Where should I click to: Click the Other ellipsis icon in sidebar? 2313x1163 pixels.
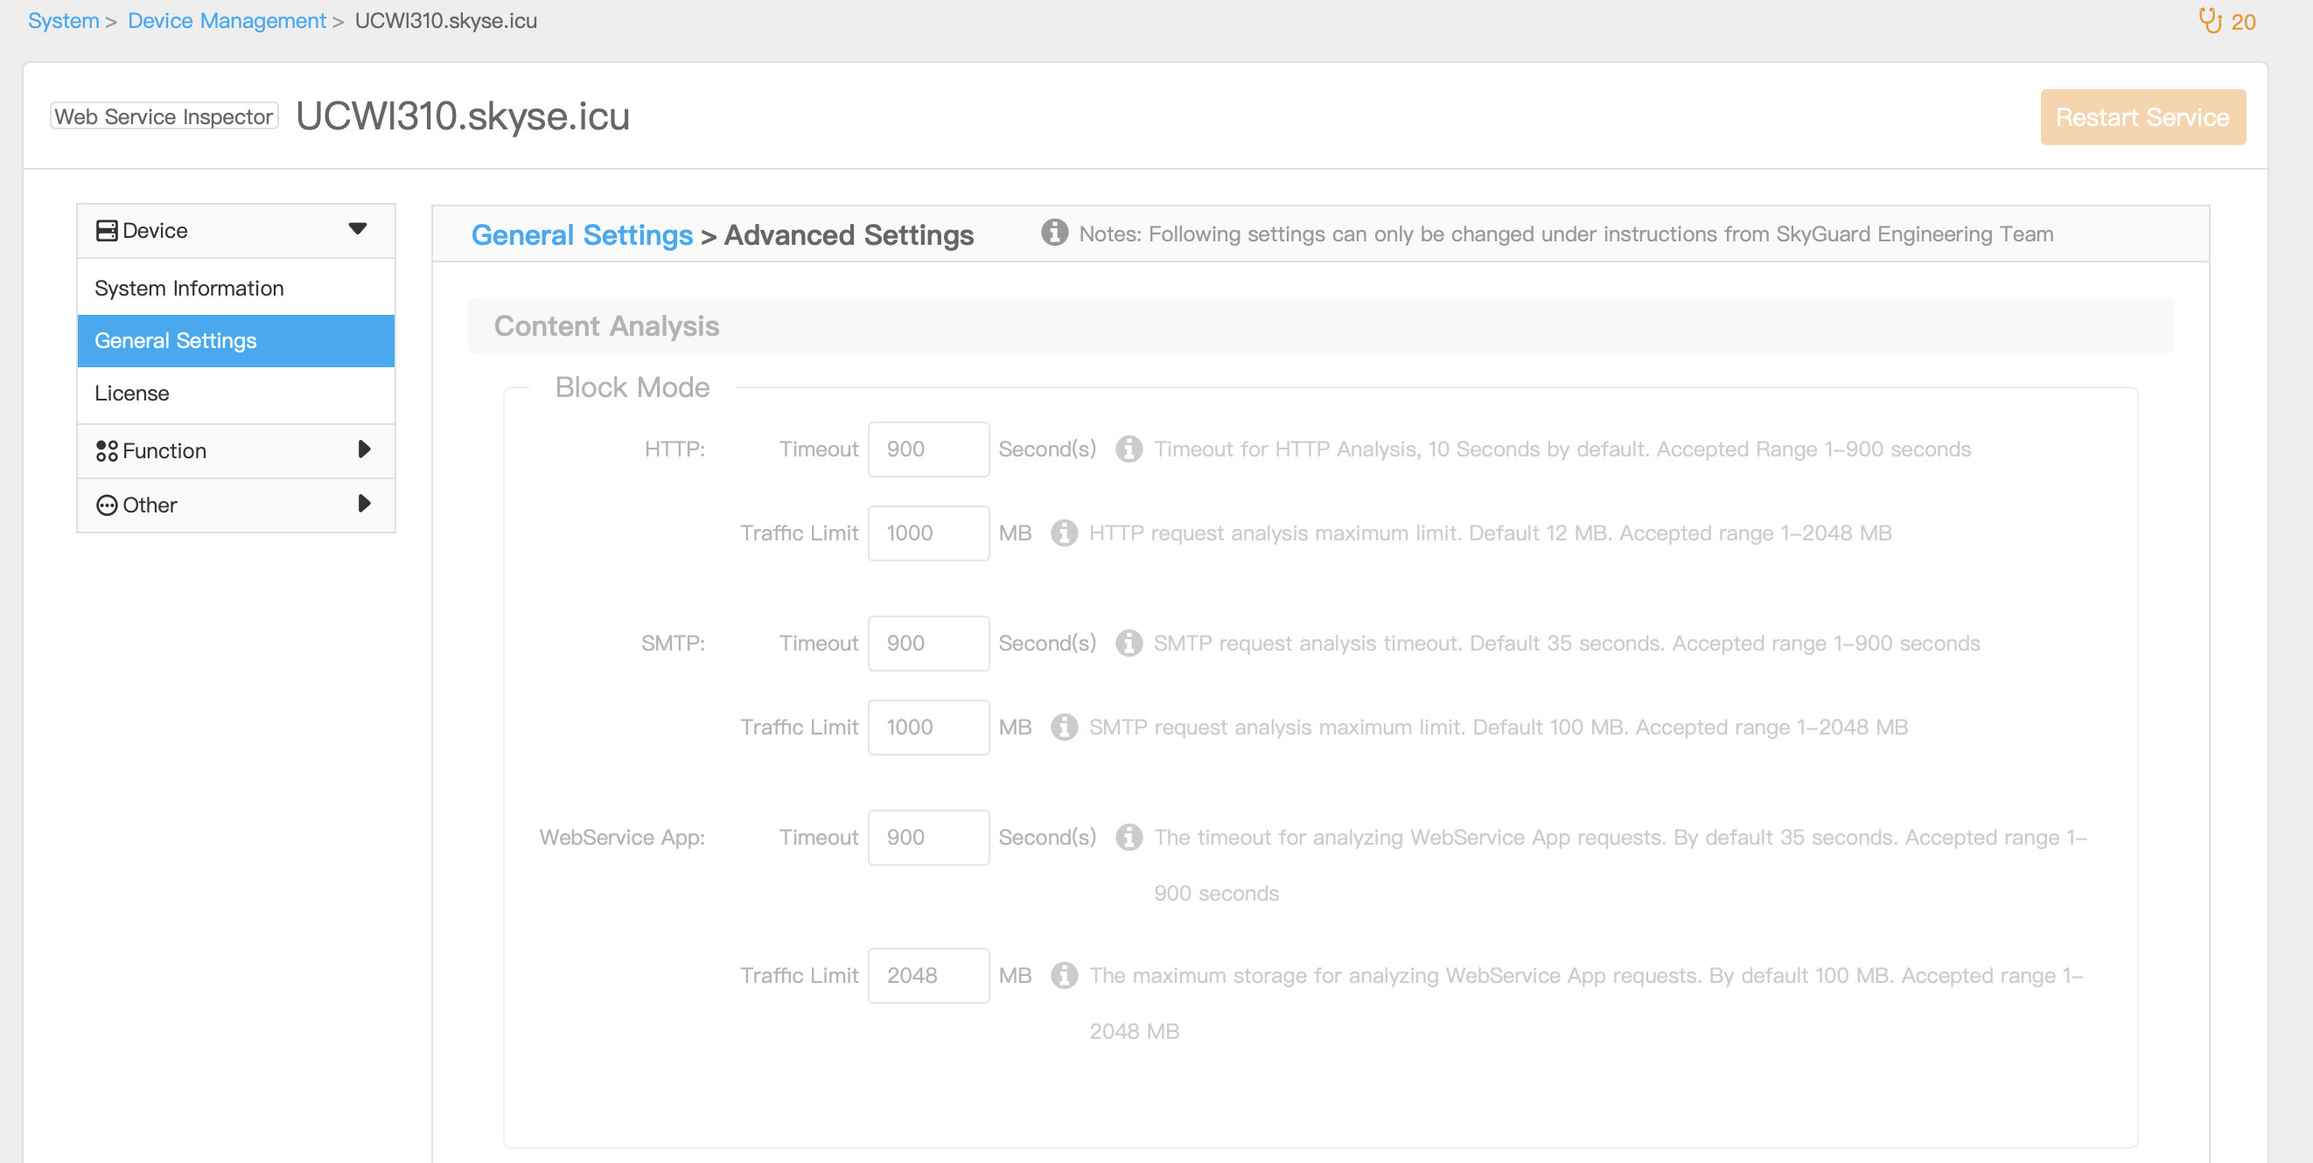(107, 505)
